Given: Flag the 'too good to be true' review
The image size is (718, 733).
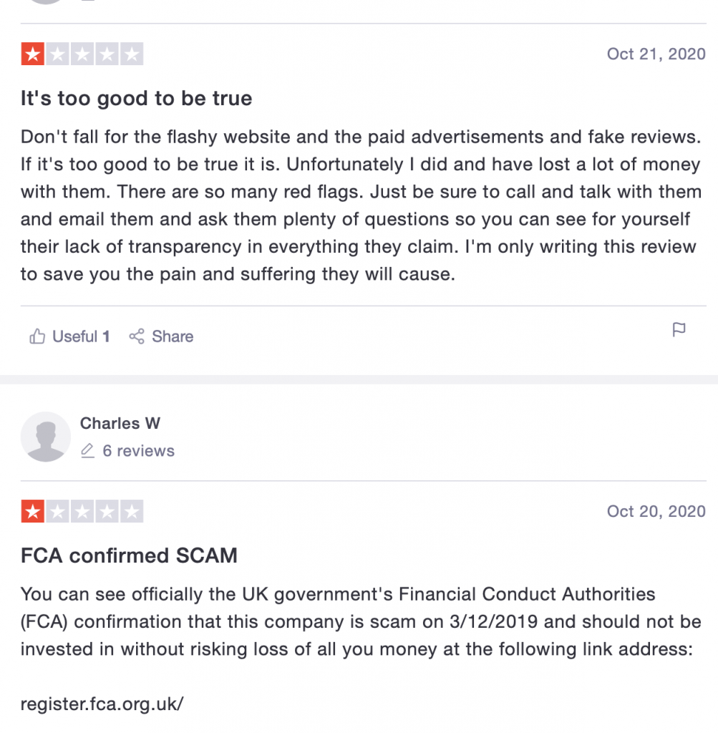Looking at the screenshot, I should click(678, 330).
